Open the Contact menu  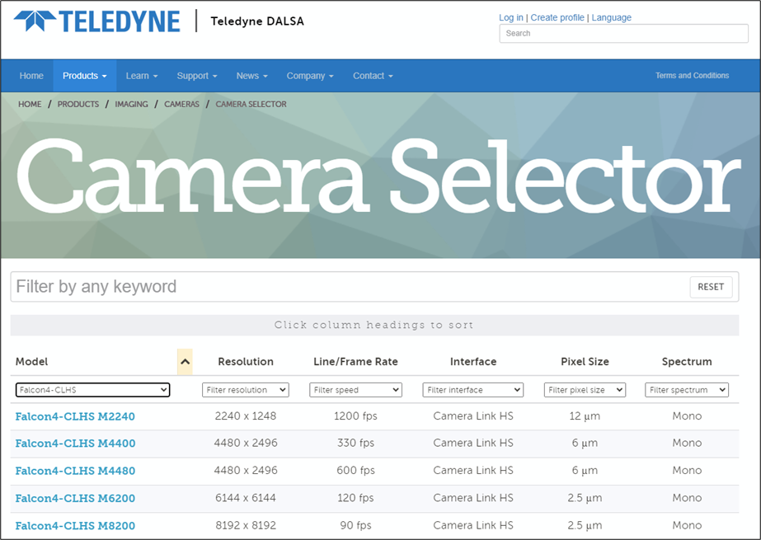point(373,76)
